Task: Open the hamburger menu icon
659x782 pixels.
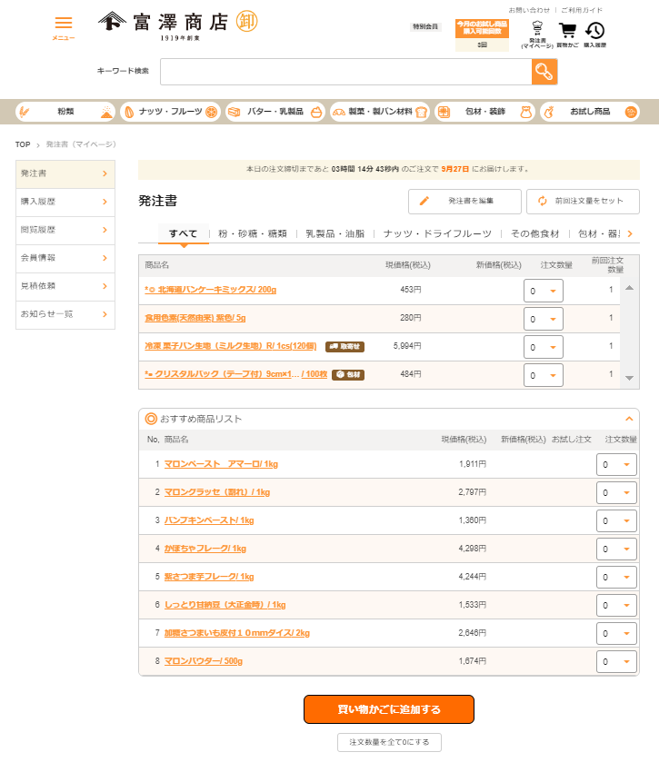Action: (x=64, y=23)
